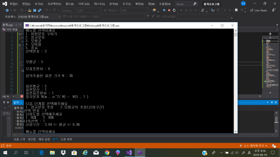Click the thread filter funnel icon
This screenshot has width=280, height=157.
[x=148, y=17]
